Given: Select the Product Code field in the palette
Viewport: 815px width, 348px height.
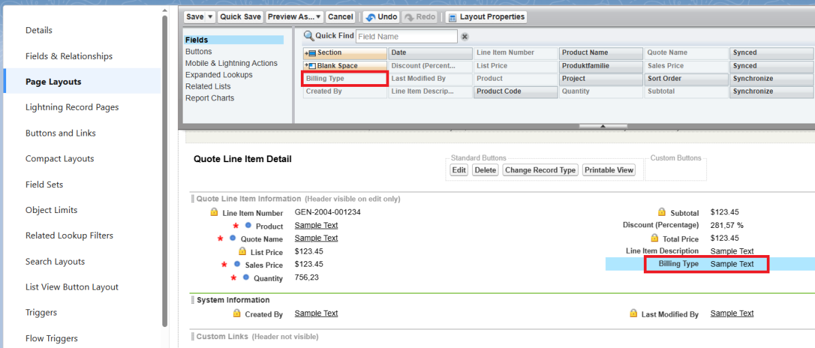Looking at the screenshot, I should click(x=515, y=92).
